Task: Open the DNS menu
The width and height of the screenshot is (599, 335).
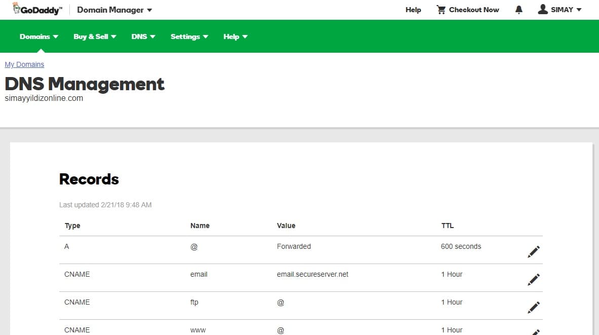Action: [x=143, y=36]
